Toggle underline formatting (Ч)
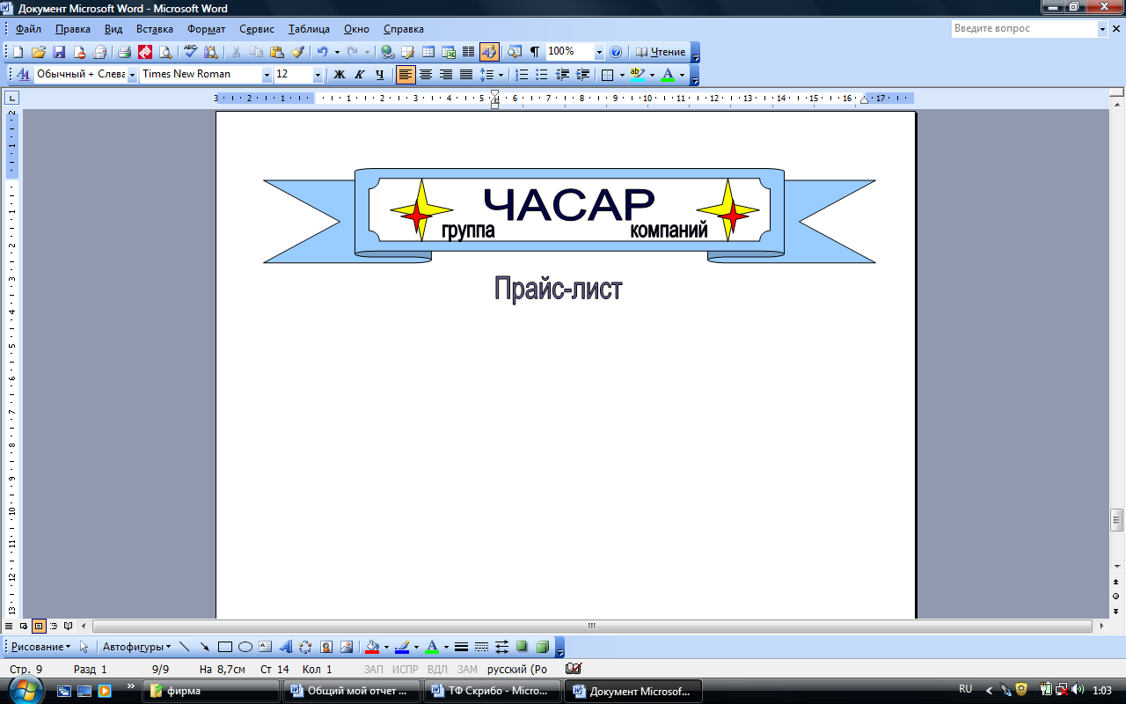 [380, 75]
